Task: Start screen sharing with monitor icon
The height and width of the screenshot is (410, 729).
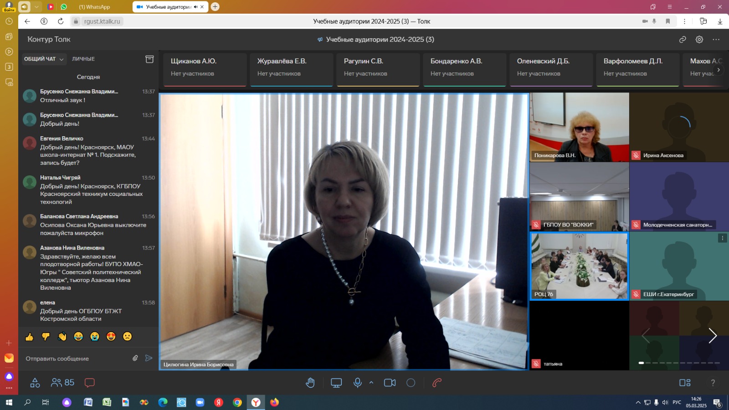Action: point(336,383)
